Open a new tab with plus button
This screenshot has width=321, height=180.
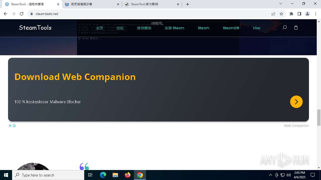point(188,4)
